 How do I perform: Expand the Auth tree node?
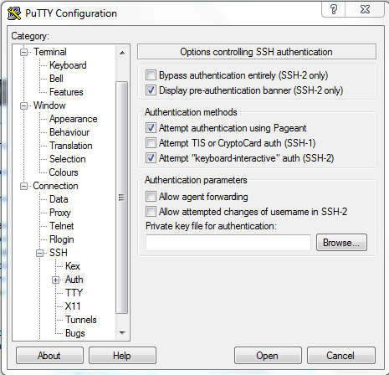coord(55,280)
